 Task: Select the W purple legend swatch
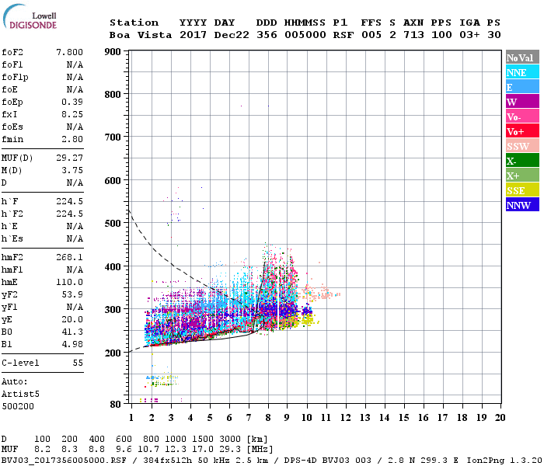coord(522,102)
